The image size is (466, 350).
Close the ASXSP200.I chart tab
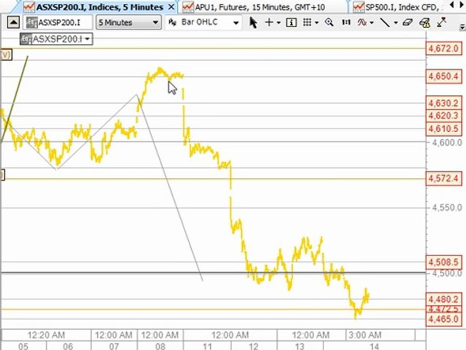tap(171, 7)
